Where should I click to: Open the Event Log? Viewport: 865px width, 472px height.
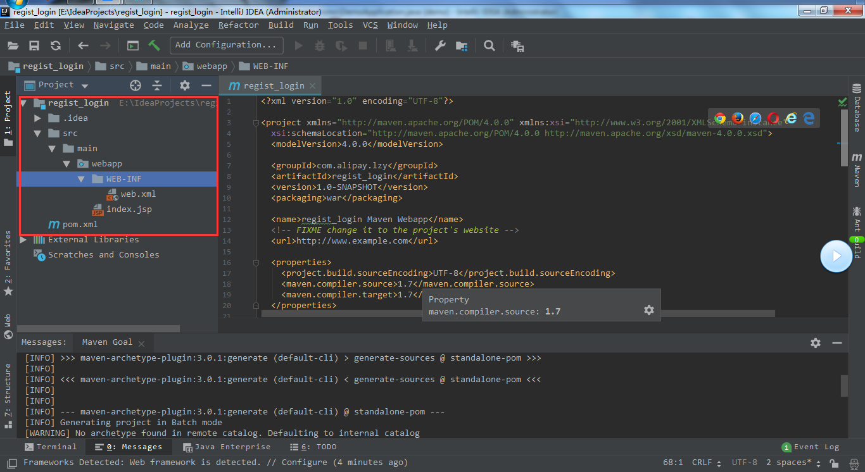pos(811,447)
